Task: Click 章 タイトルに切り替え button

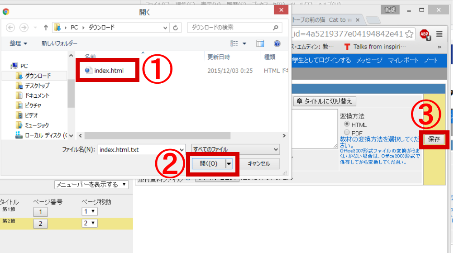Action: [325, 101]
